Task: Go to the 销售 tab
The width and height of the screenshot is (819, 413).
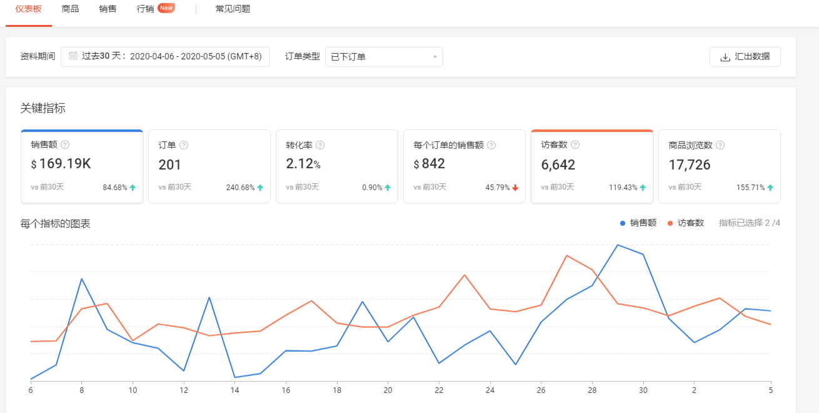Action: click(x=108, y=9)
